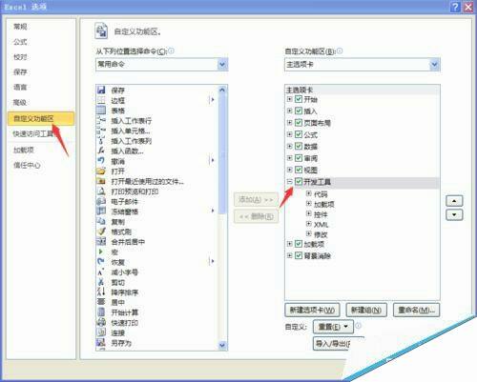Choose the 打印预览和打印 icon
The height and width of the screenshot is (382, 477).
pyautogui.click(x=101, y=191)
